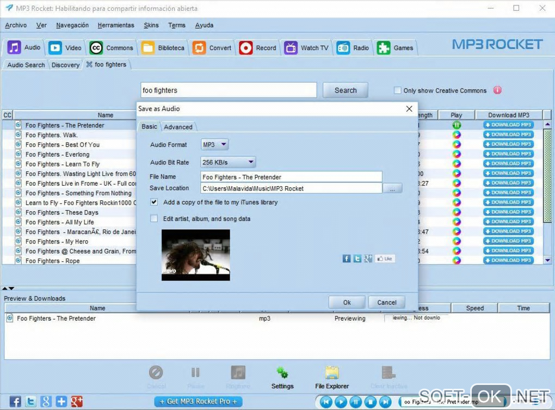555x410 pixels.
Task: Click the video thumbnail in dialog
Action: [196, 255]
